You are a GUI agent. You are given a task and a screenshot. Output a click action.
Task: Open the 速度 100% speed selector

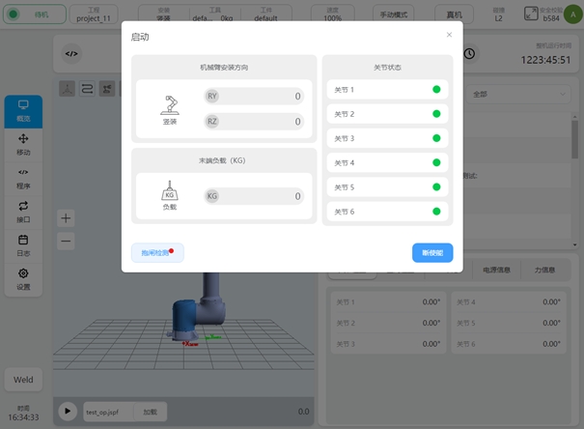pos(332,14)
